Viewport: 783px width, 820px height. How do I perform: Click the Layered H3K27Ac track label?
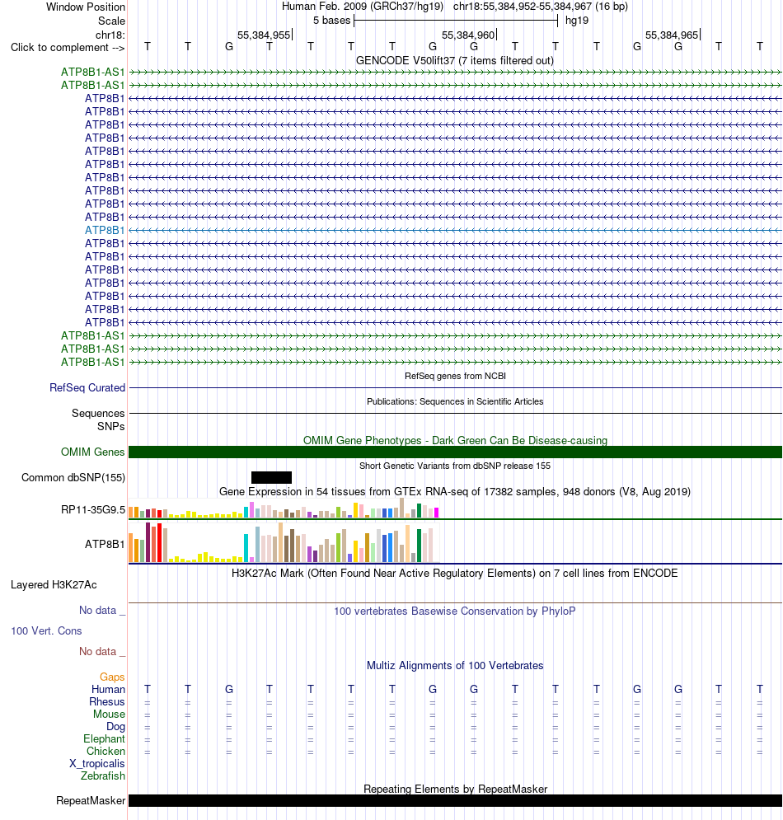54,584
